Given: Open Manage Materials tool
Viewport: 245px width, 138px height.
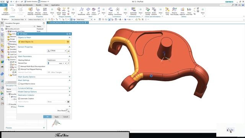Looking at the screenshot, I should tap(31, 11).
